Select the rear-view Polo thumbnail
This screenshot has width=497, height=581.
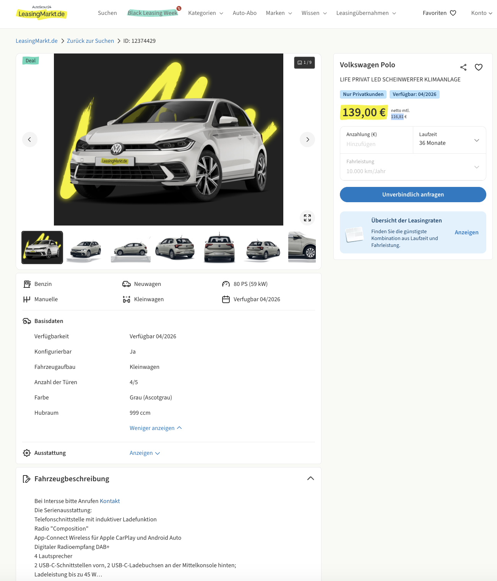coord(219,248)
